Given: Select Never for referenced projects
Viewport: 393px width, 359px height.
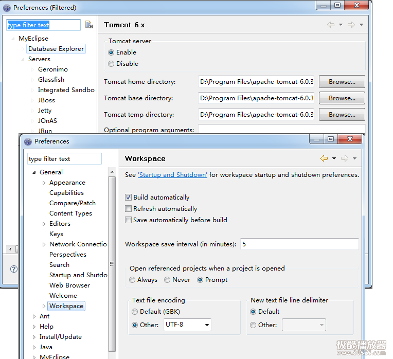Looking at the screenshot, I should click(x=167, y=280).
